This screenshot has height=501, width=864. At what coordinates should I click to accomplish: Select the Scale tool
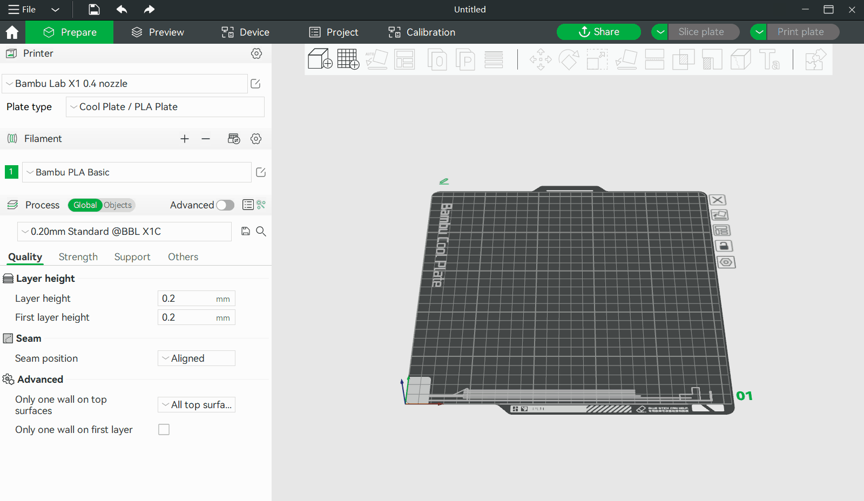(x=597, y=59)
